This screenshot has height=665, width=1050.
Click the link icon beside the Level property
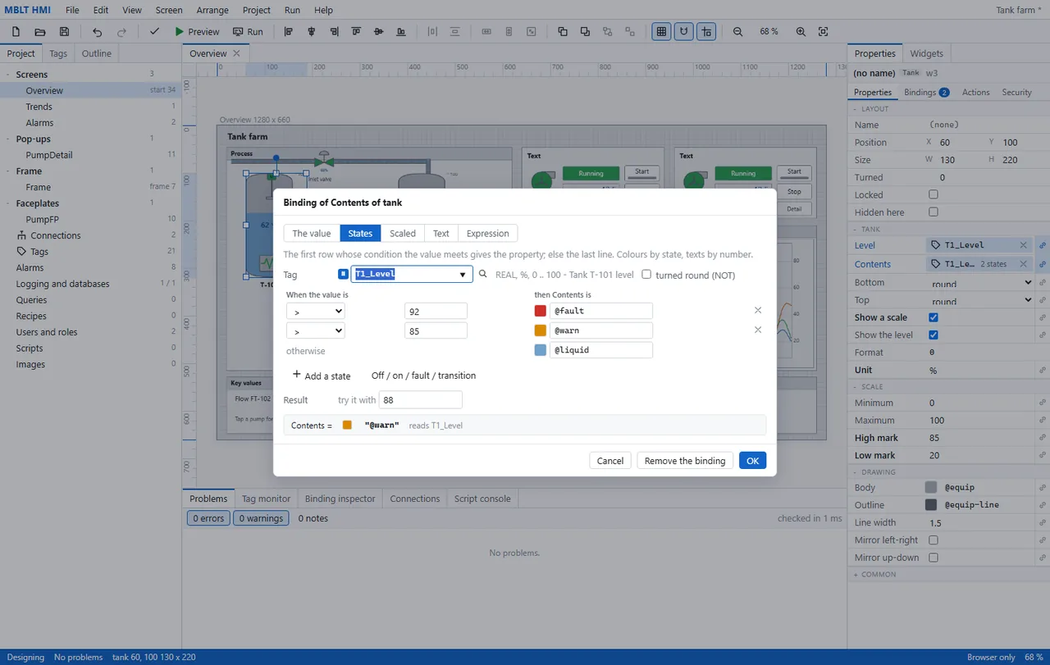(1043, 245)
